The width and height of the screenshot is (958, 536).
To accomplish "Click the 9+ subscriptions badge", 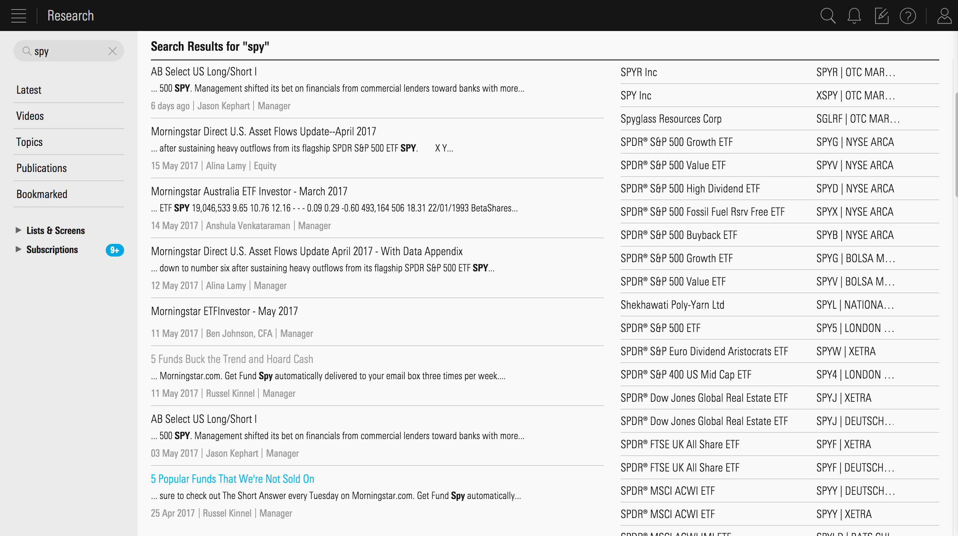I will point(115,250).
